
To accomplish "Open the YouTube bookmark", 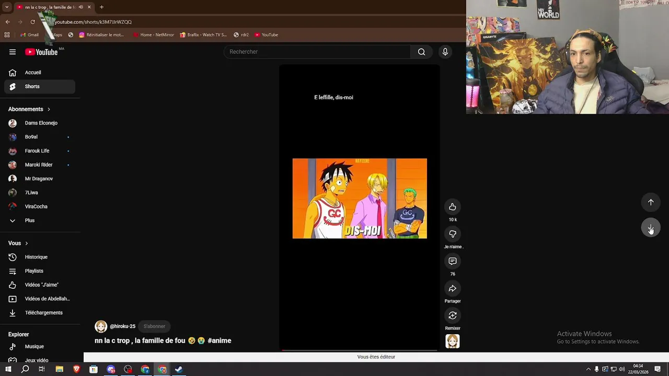I will pyautogui.click(x=267, y=35).
